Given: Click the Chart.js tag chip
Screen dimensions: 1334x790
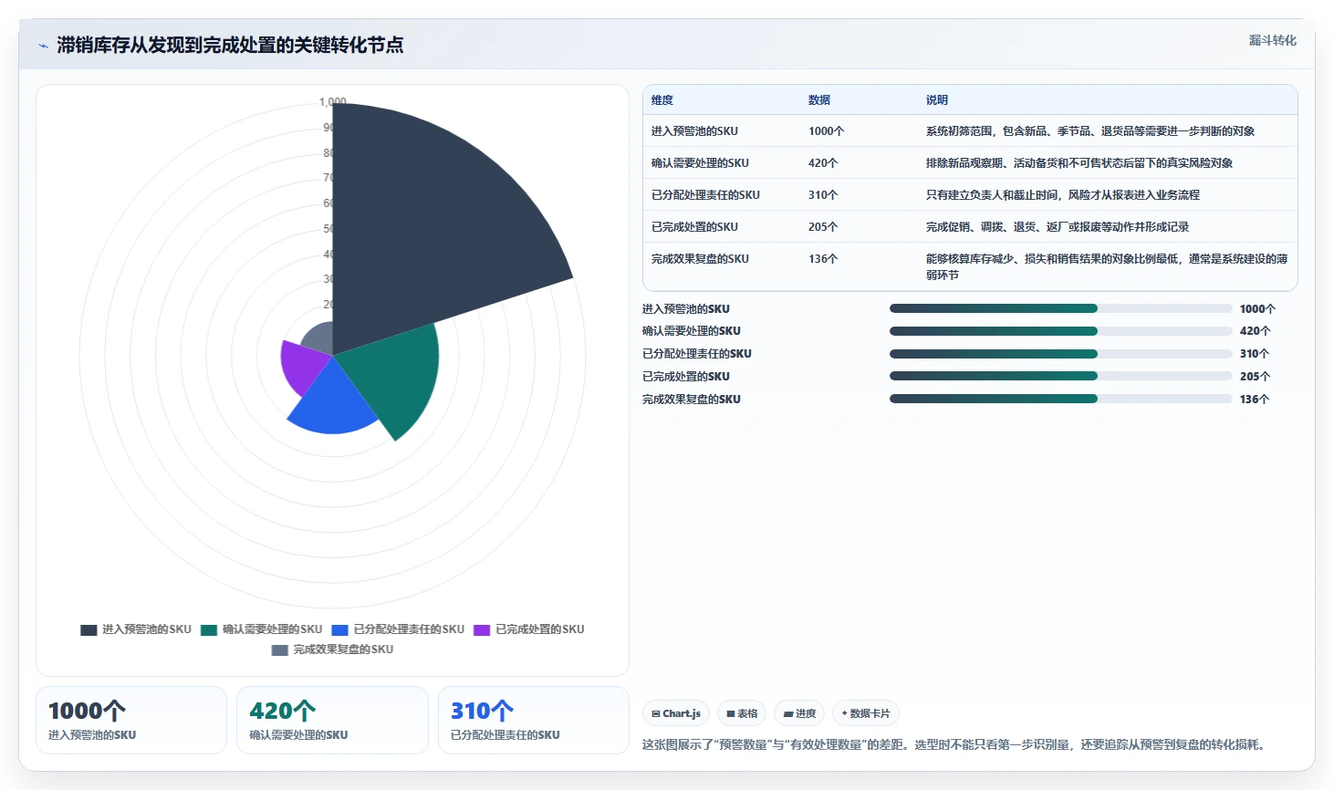Looking at the screenshot, I should pos(676,713).
